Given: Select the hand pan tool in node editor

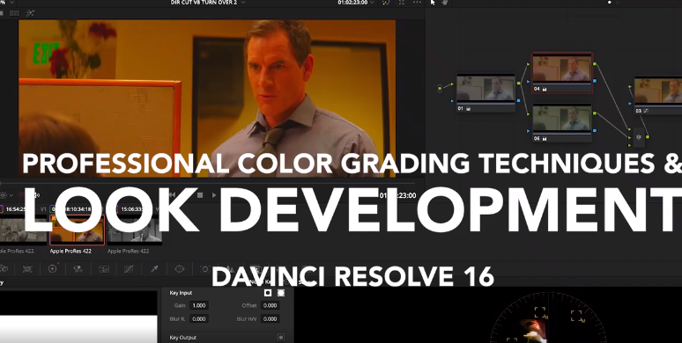Looking at the screenshot, I should click(x=444, y=3).
